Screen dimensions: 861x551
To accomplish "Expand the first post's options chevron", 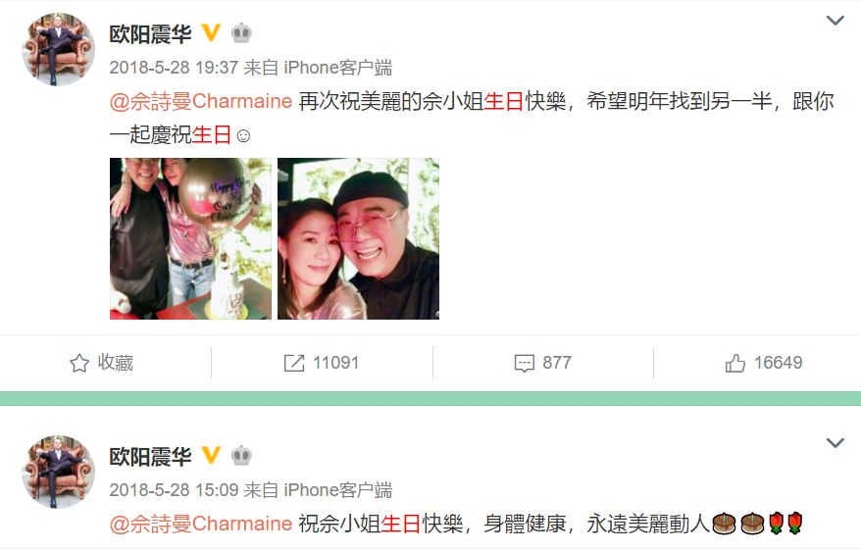I will [836, 21].
